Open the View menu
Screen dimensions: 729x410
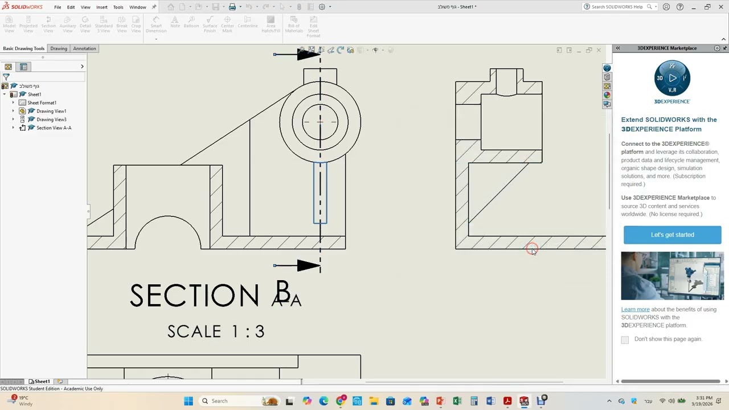pos(85,7)
